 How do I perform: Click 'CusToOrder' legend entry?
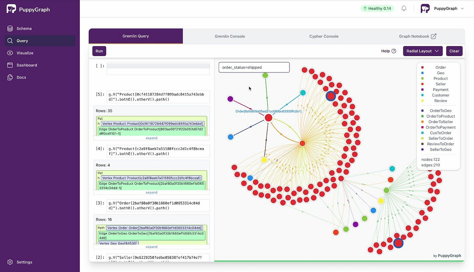pyautogui.click(x=441, y=133)
